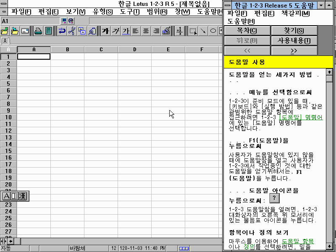Click the horizontal splitter icon at the sheet's bottom left
This screenshot has width=336, height=252.
coord(4,241)
